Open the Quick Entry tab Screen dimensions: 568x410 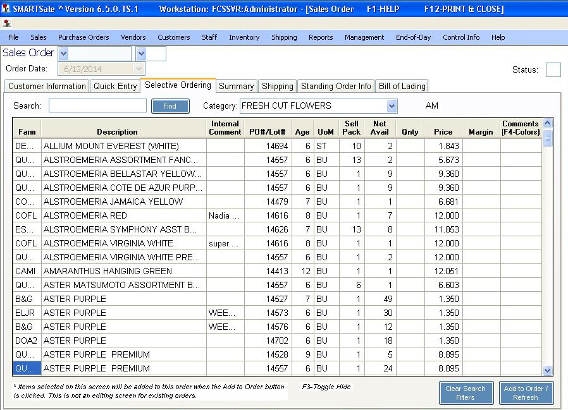pyautogui.click(x=115, y=87)
